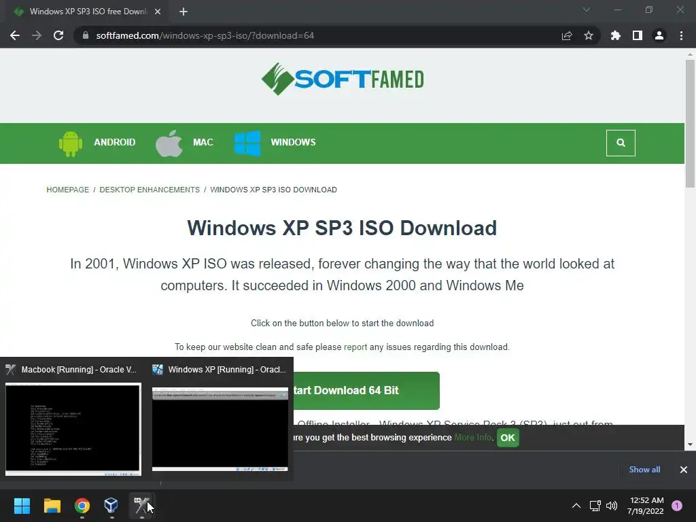Screen dimensions: 696x522
Task: Bookmark this page with the star icon
Action: click(589, 35)
